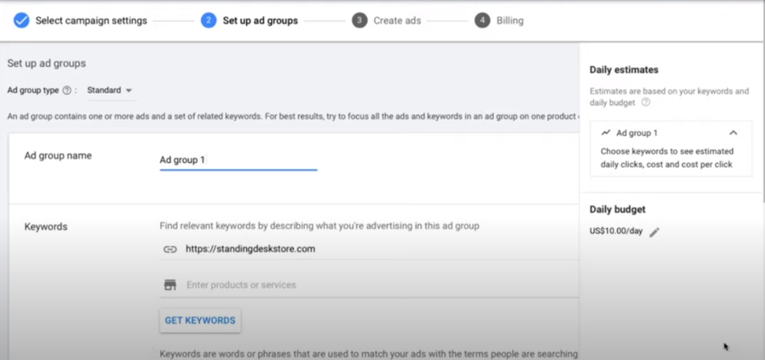Viewport: 765px width, 360px height.
Task: Click help icon next to Ad group type
Action: click(x=67, y=90)
